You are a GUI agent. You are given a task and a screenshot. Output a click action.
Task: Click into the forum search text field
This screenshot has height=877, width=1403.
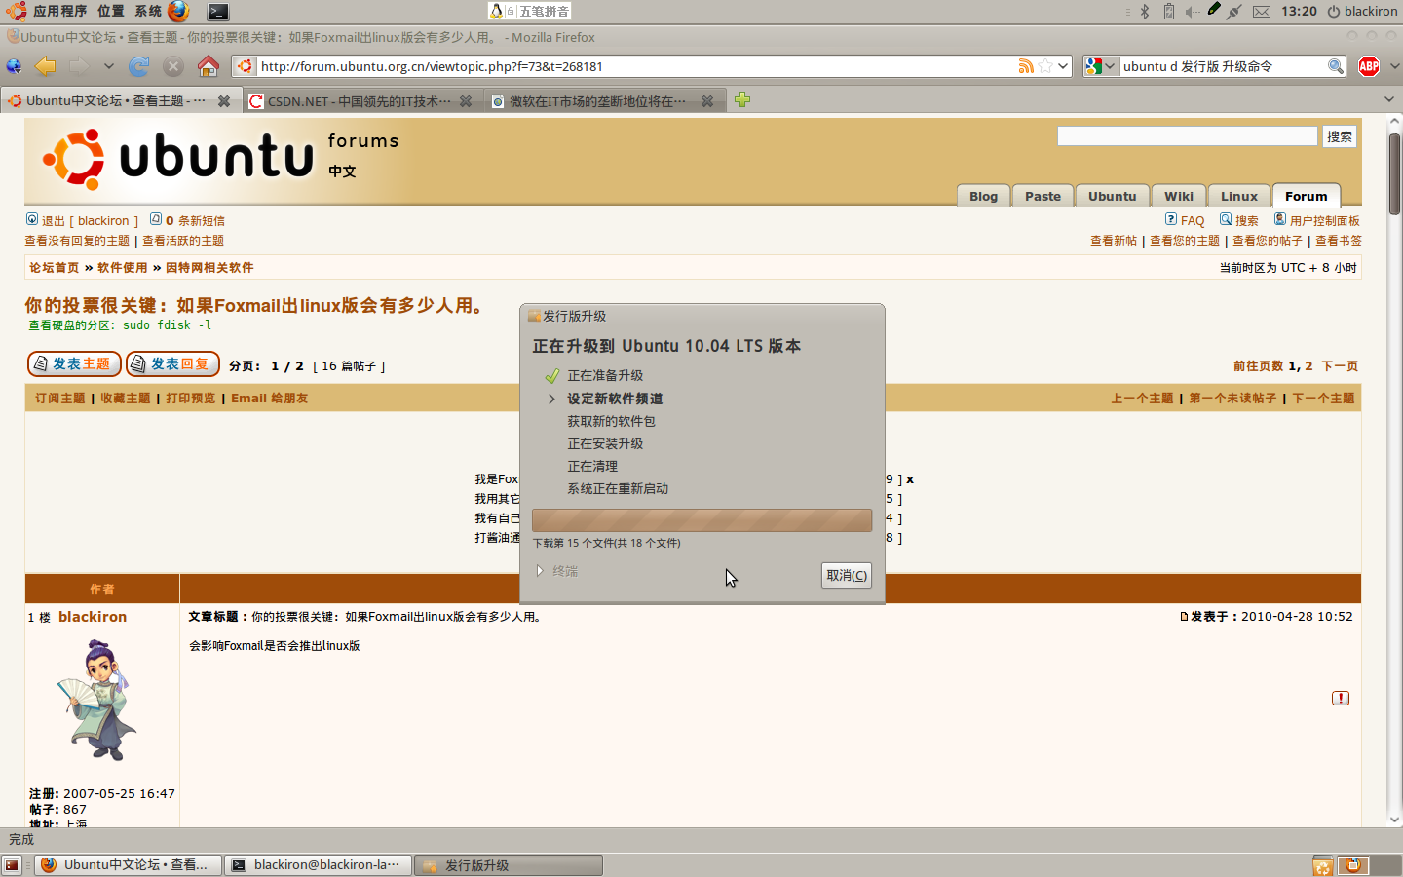click(x=1187, y=136)
